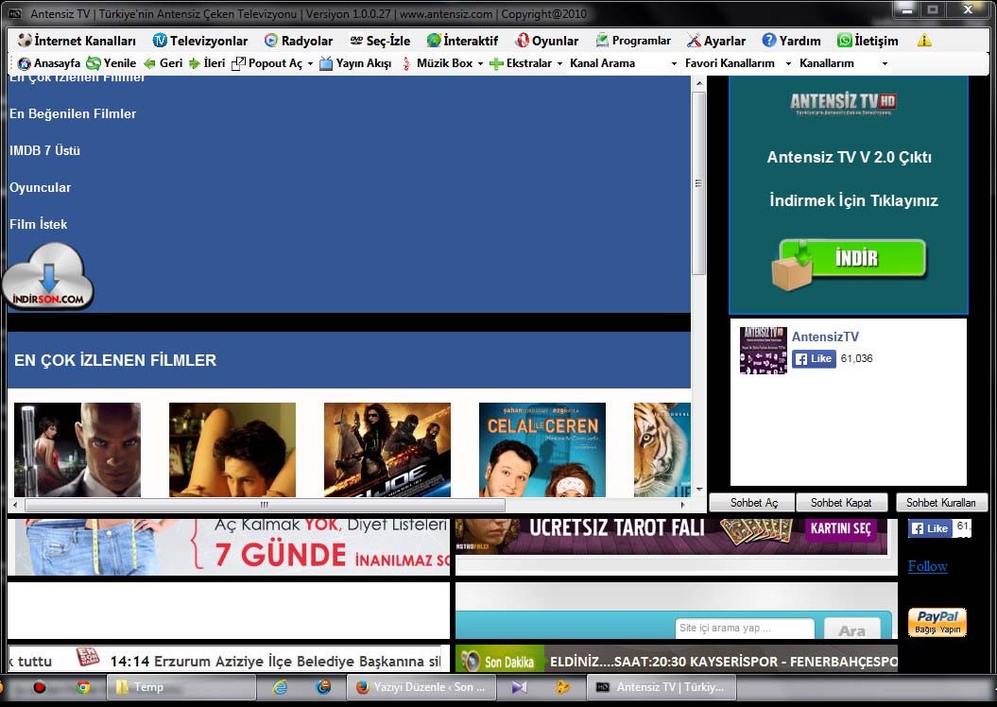Open Internet Explorer from the taskbar
Screen dimensions: 997x707
tap(280, 687)
